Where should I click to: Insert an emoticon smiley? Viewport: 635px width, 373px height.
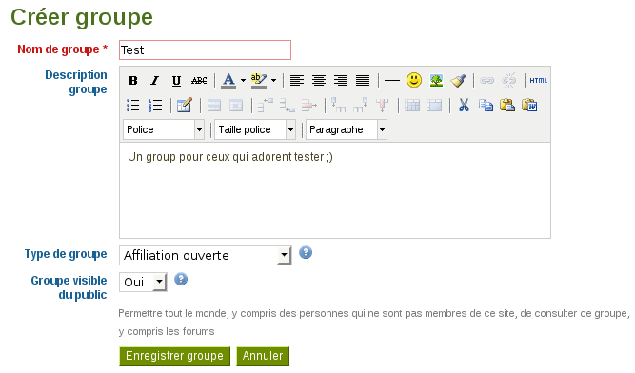(x=414, y=80)
